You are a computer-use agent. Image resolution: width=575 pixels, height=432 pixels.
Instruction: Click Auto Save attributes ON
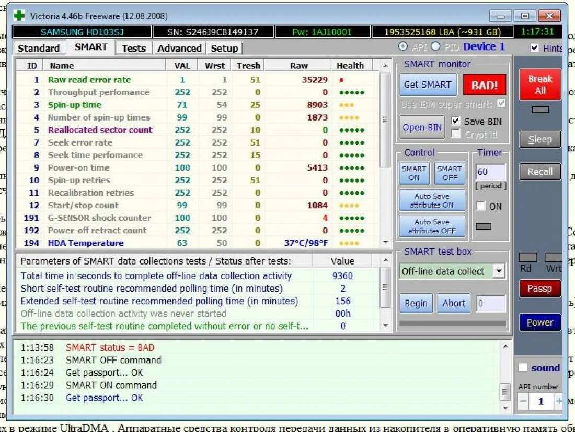pos(432,200)
